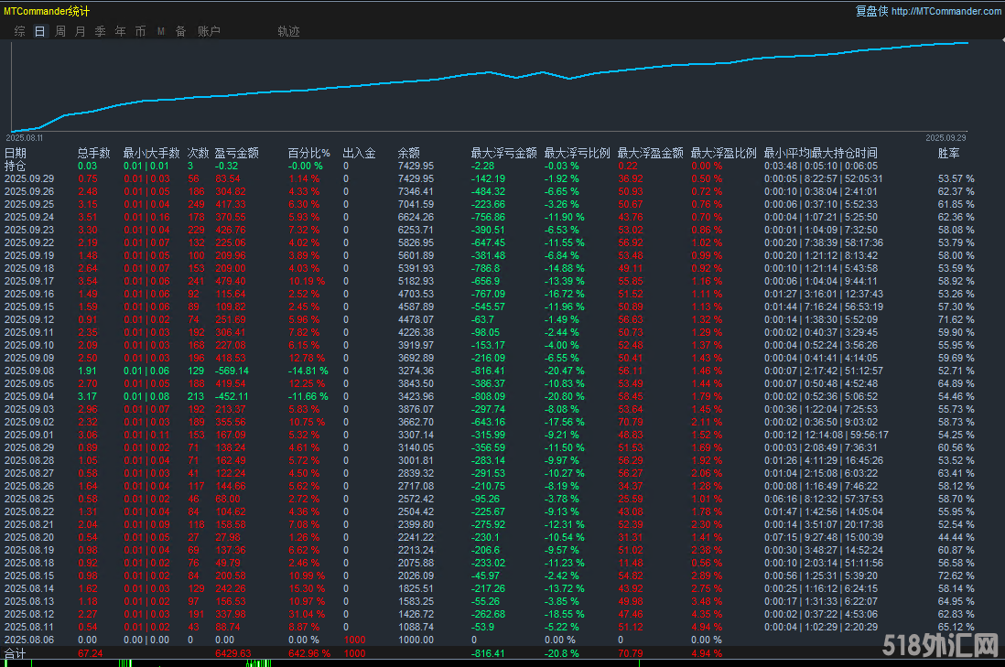Switch to the 月 monthly tab

[81, 31]
